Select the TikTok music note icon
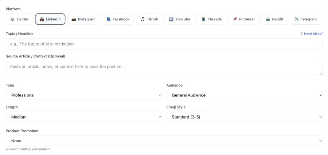 click(143, 19)
